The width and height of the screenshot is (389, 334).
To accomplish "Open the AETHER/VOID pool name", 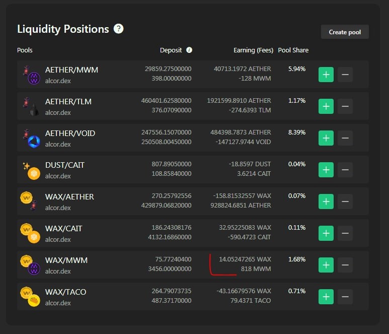I will [x=70, y=133].
